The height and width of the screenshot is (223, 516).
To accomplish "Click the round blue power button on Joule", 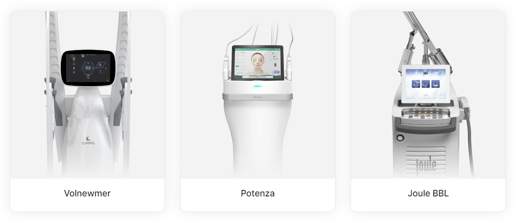I will 400,138.
